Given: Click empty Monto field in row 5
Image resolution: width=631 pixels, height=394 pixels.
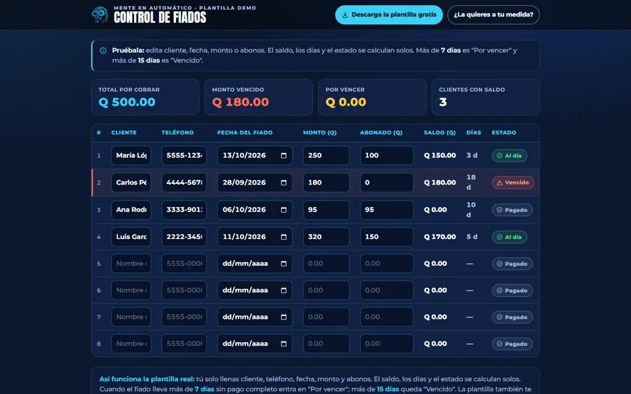Looking at the screenshot, I should (x=327, y=264).
